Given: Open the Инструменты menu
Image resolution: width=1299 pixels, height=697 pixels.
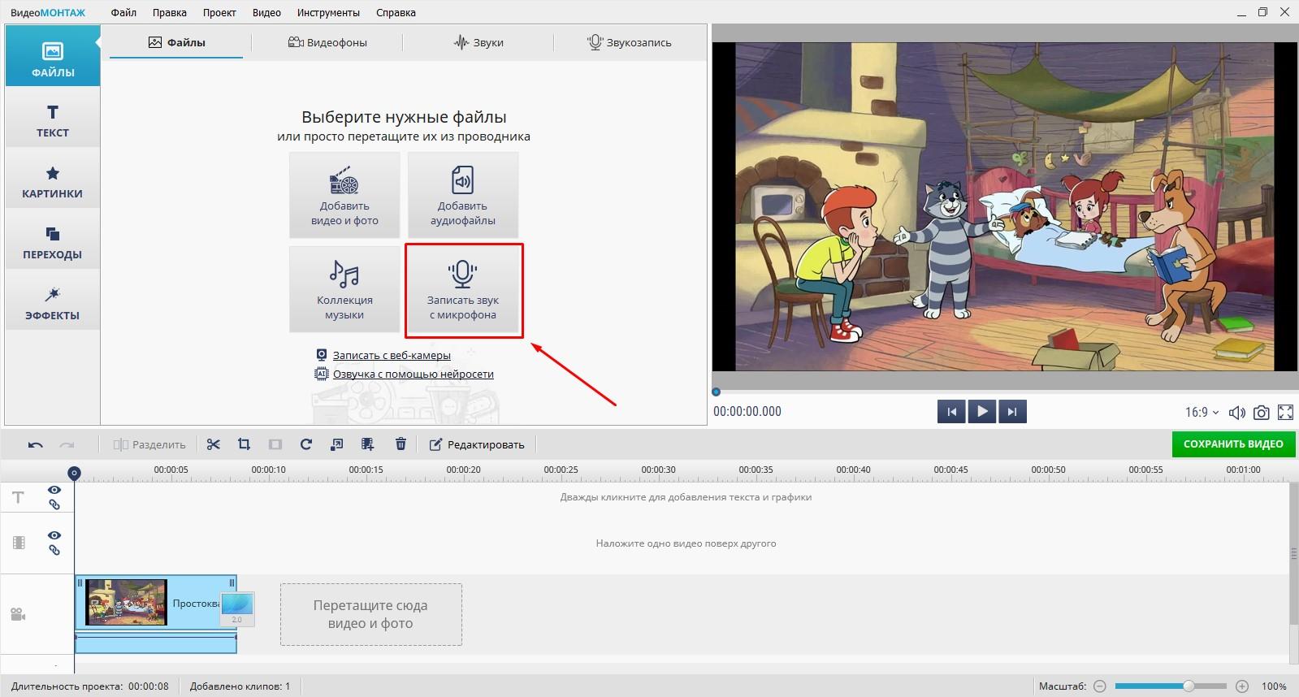Looking at the screenshot, I should coord(328,12).
